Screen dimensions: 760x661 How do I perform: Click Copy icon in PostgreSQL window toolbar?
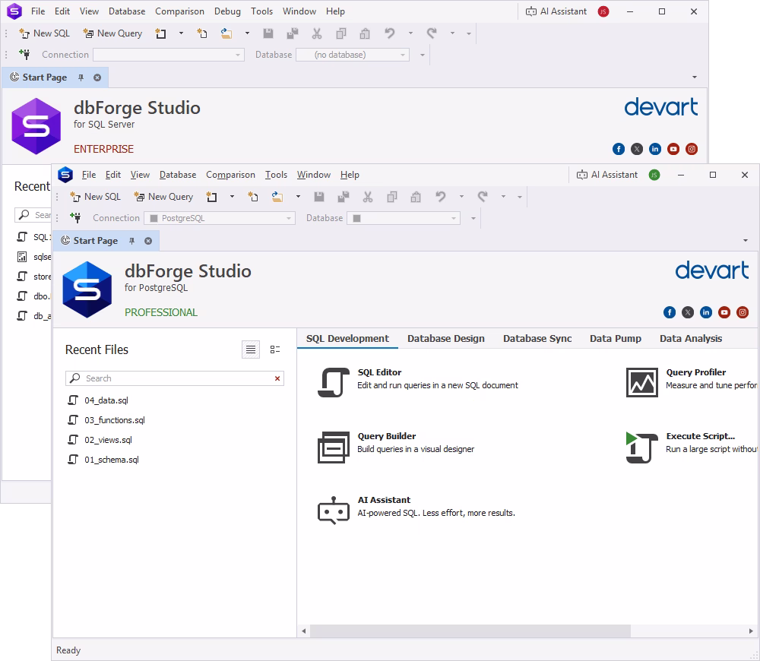(x=392, y=197)
